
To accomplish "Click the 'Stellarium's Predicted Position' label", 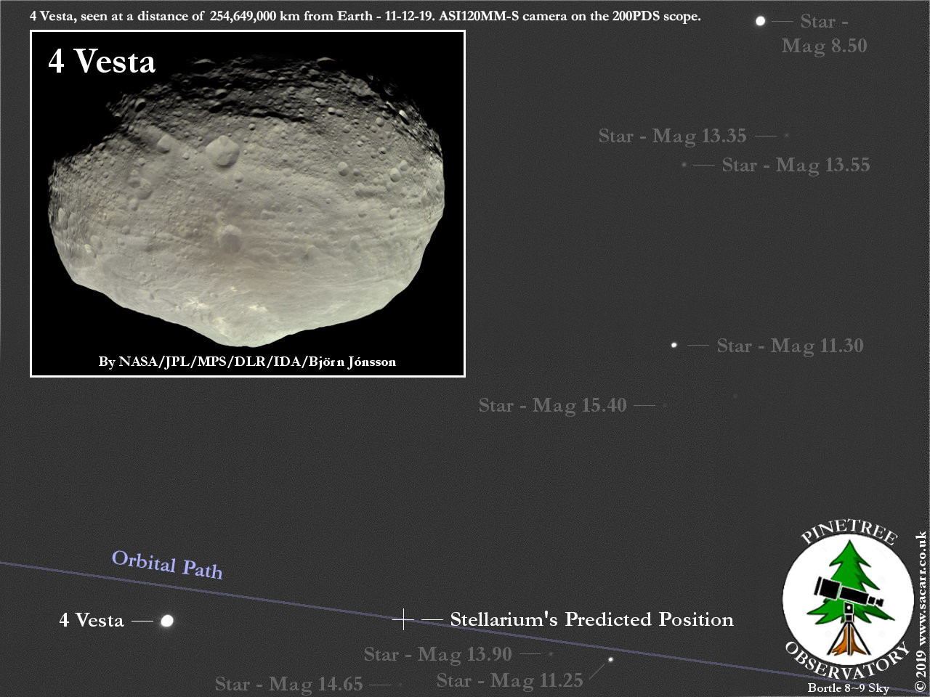I will pyautogui.click(x=591, y=619).
